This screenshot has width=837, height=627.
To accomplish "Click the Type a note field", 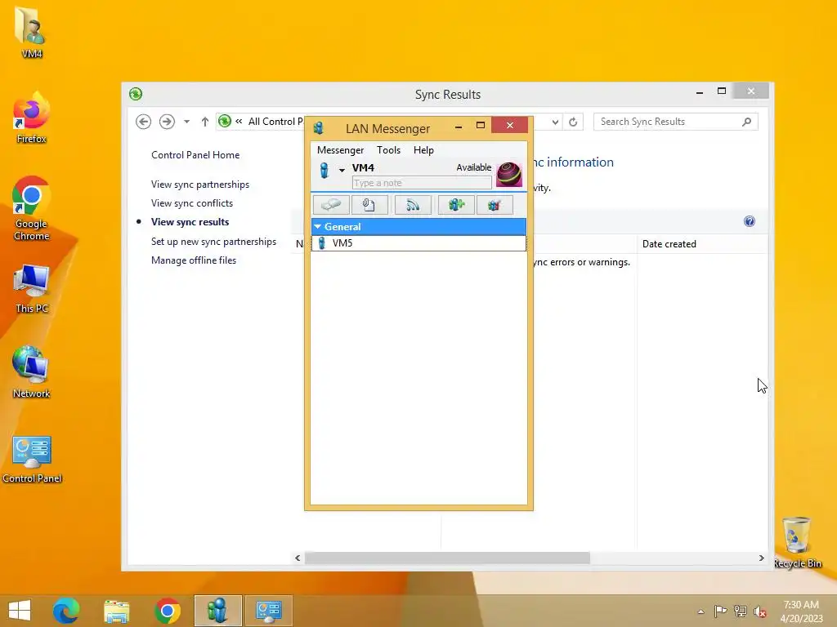I will coord(422,183).
